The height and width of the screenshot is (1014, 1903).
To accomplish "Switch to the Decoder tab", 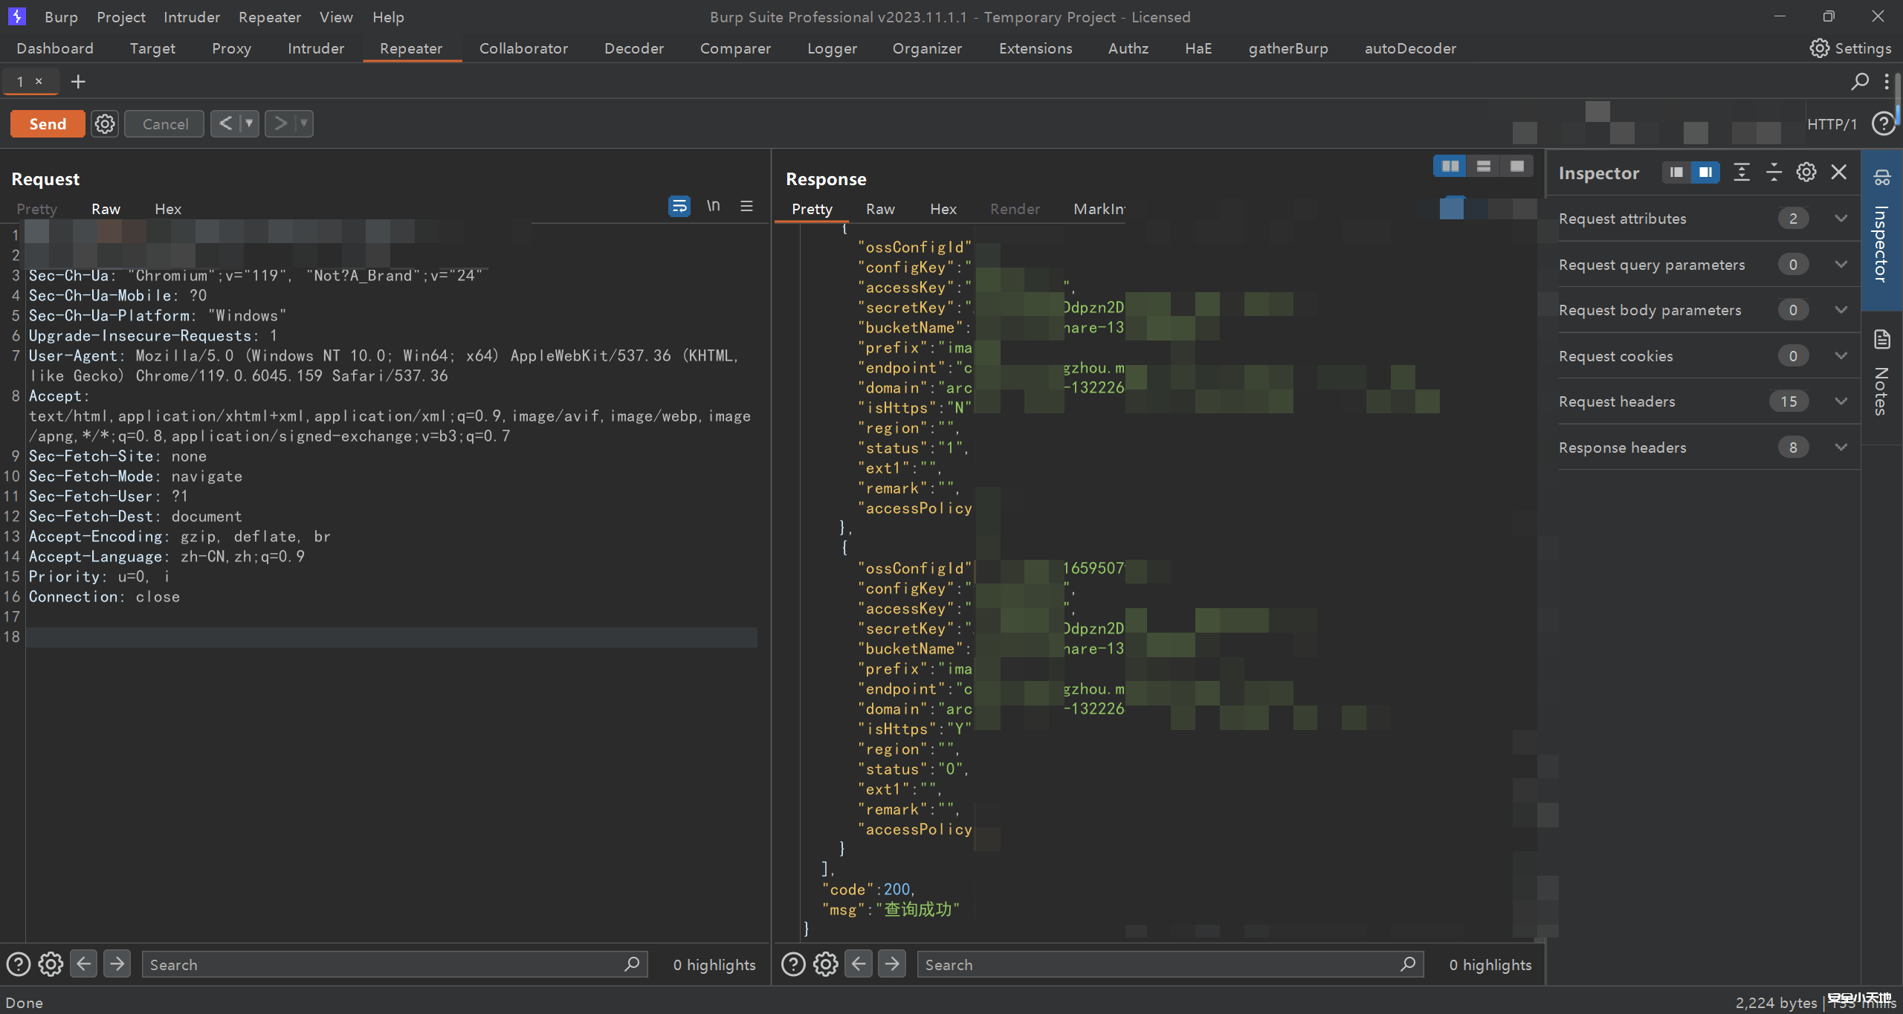I will click(x=633, y=48).
